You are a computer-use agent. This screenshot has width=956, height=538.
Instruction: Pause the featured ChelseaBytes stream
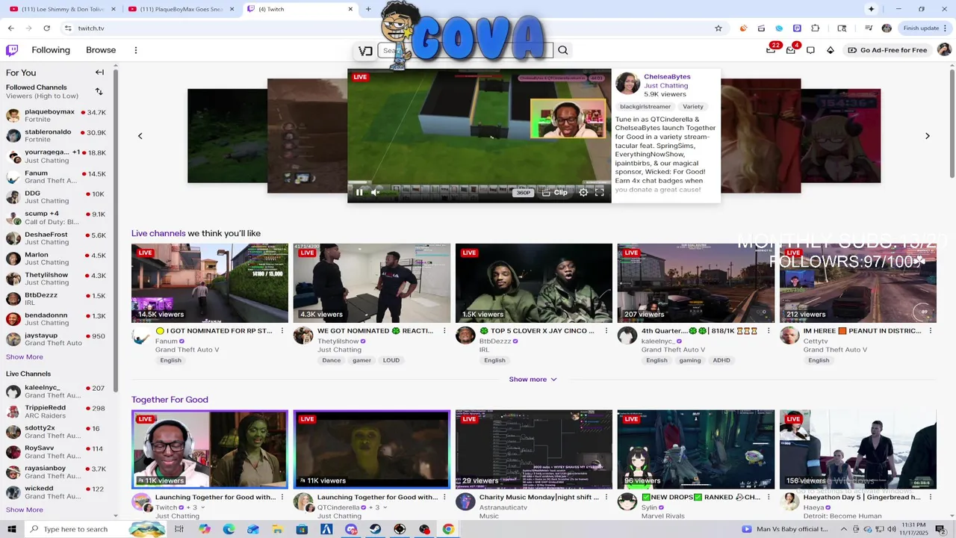pyautogui.click(x=359, y=193)
